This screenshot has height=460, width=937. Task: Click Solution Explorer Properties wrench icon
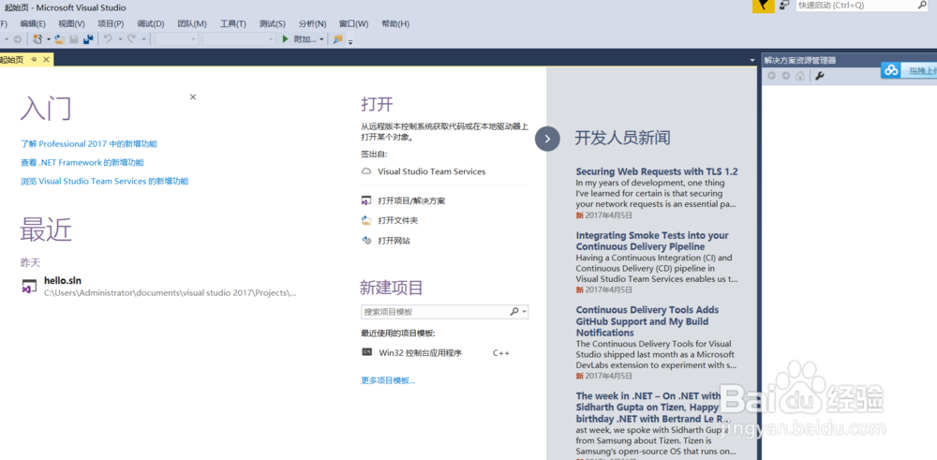tap(819, 76)
